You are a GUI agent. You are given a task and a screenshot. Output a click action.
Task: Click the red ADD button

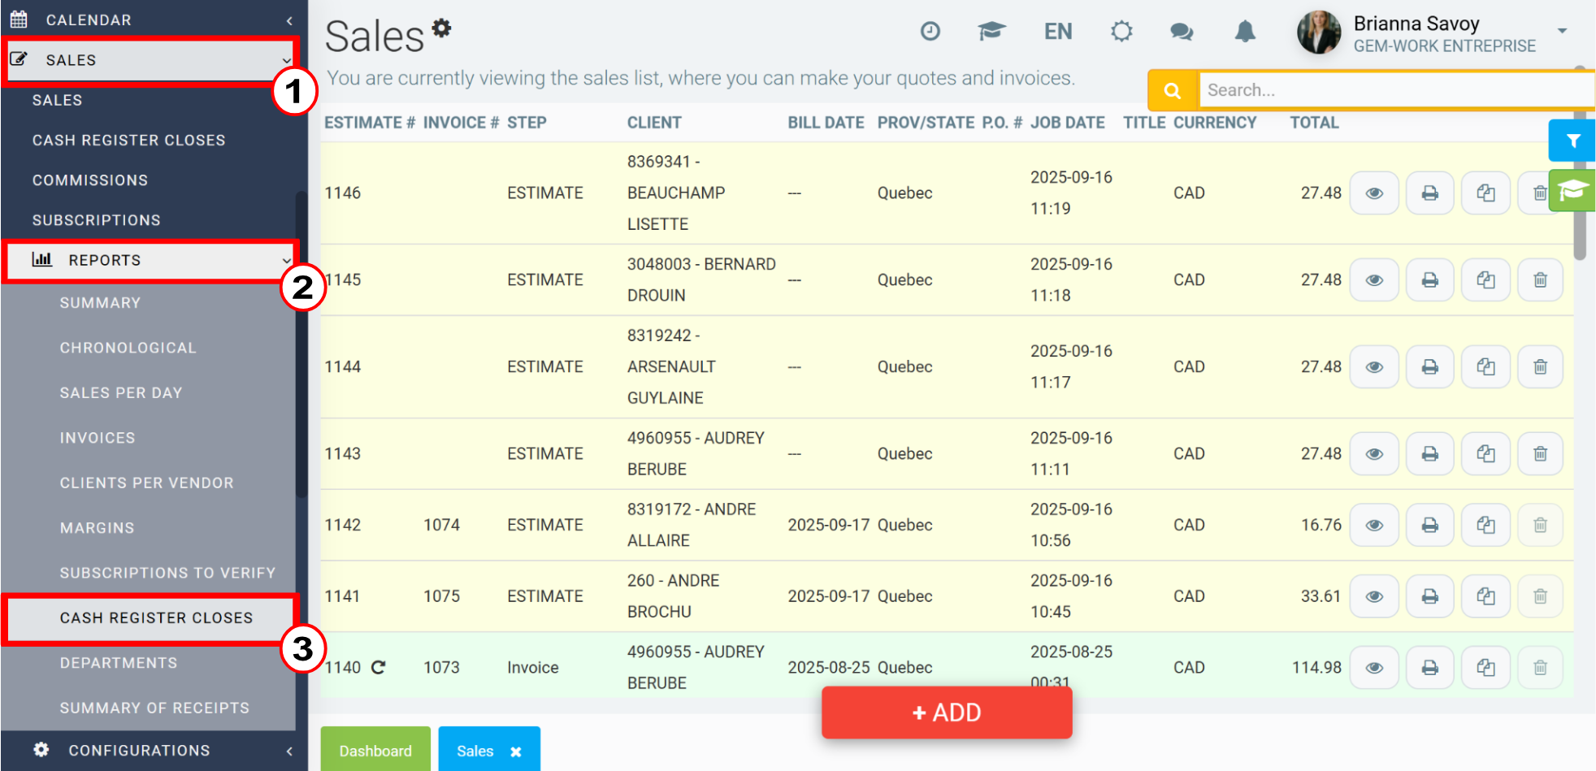(x=947, y=713)
